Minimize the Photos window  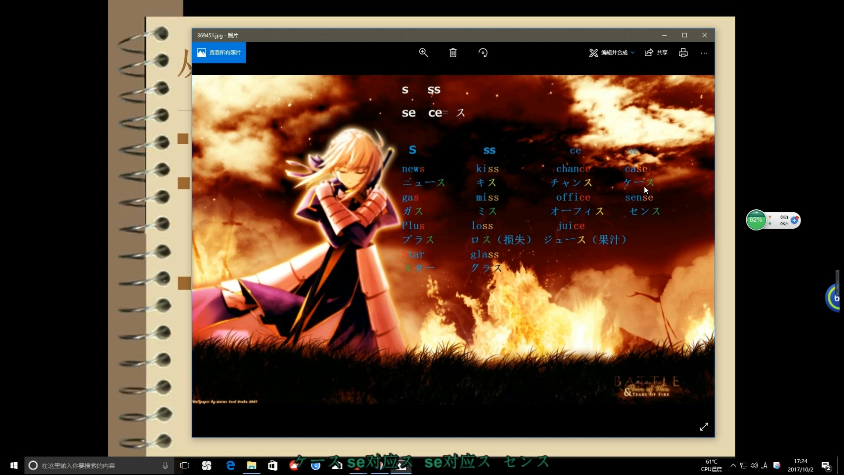tap(665, 35)
